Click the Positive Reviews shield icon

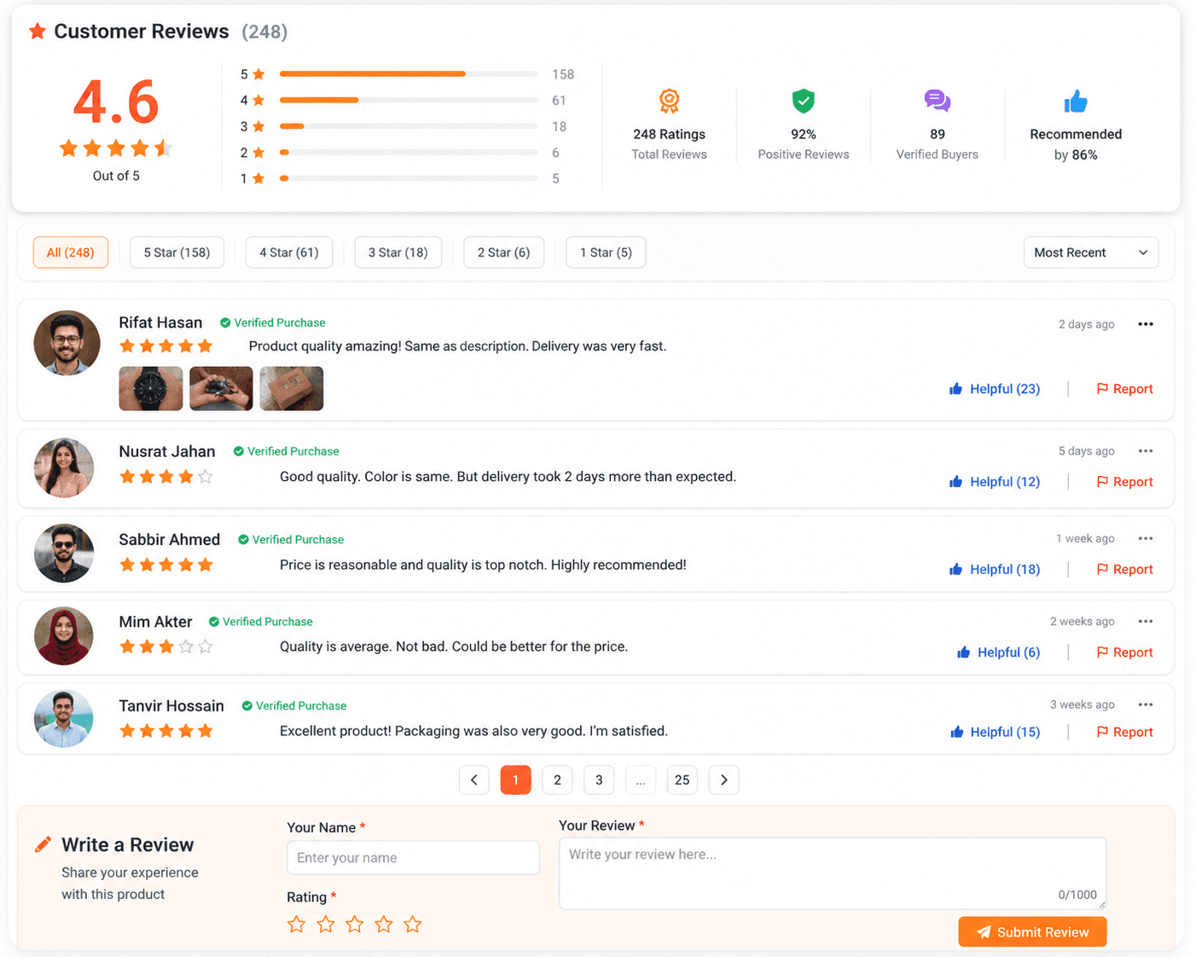pyautogui.click(x=803, y=101)
